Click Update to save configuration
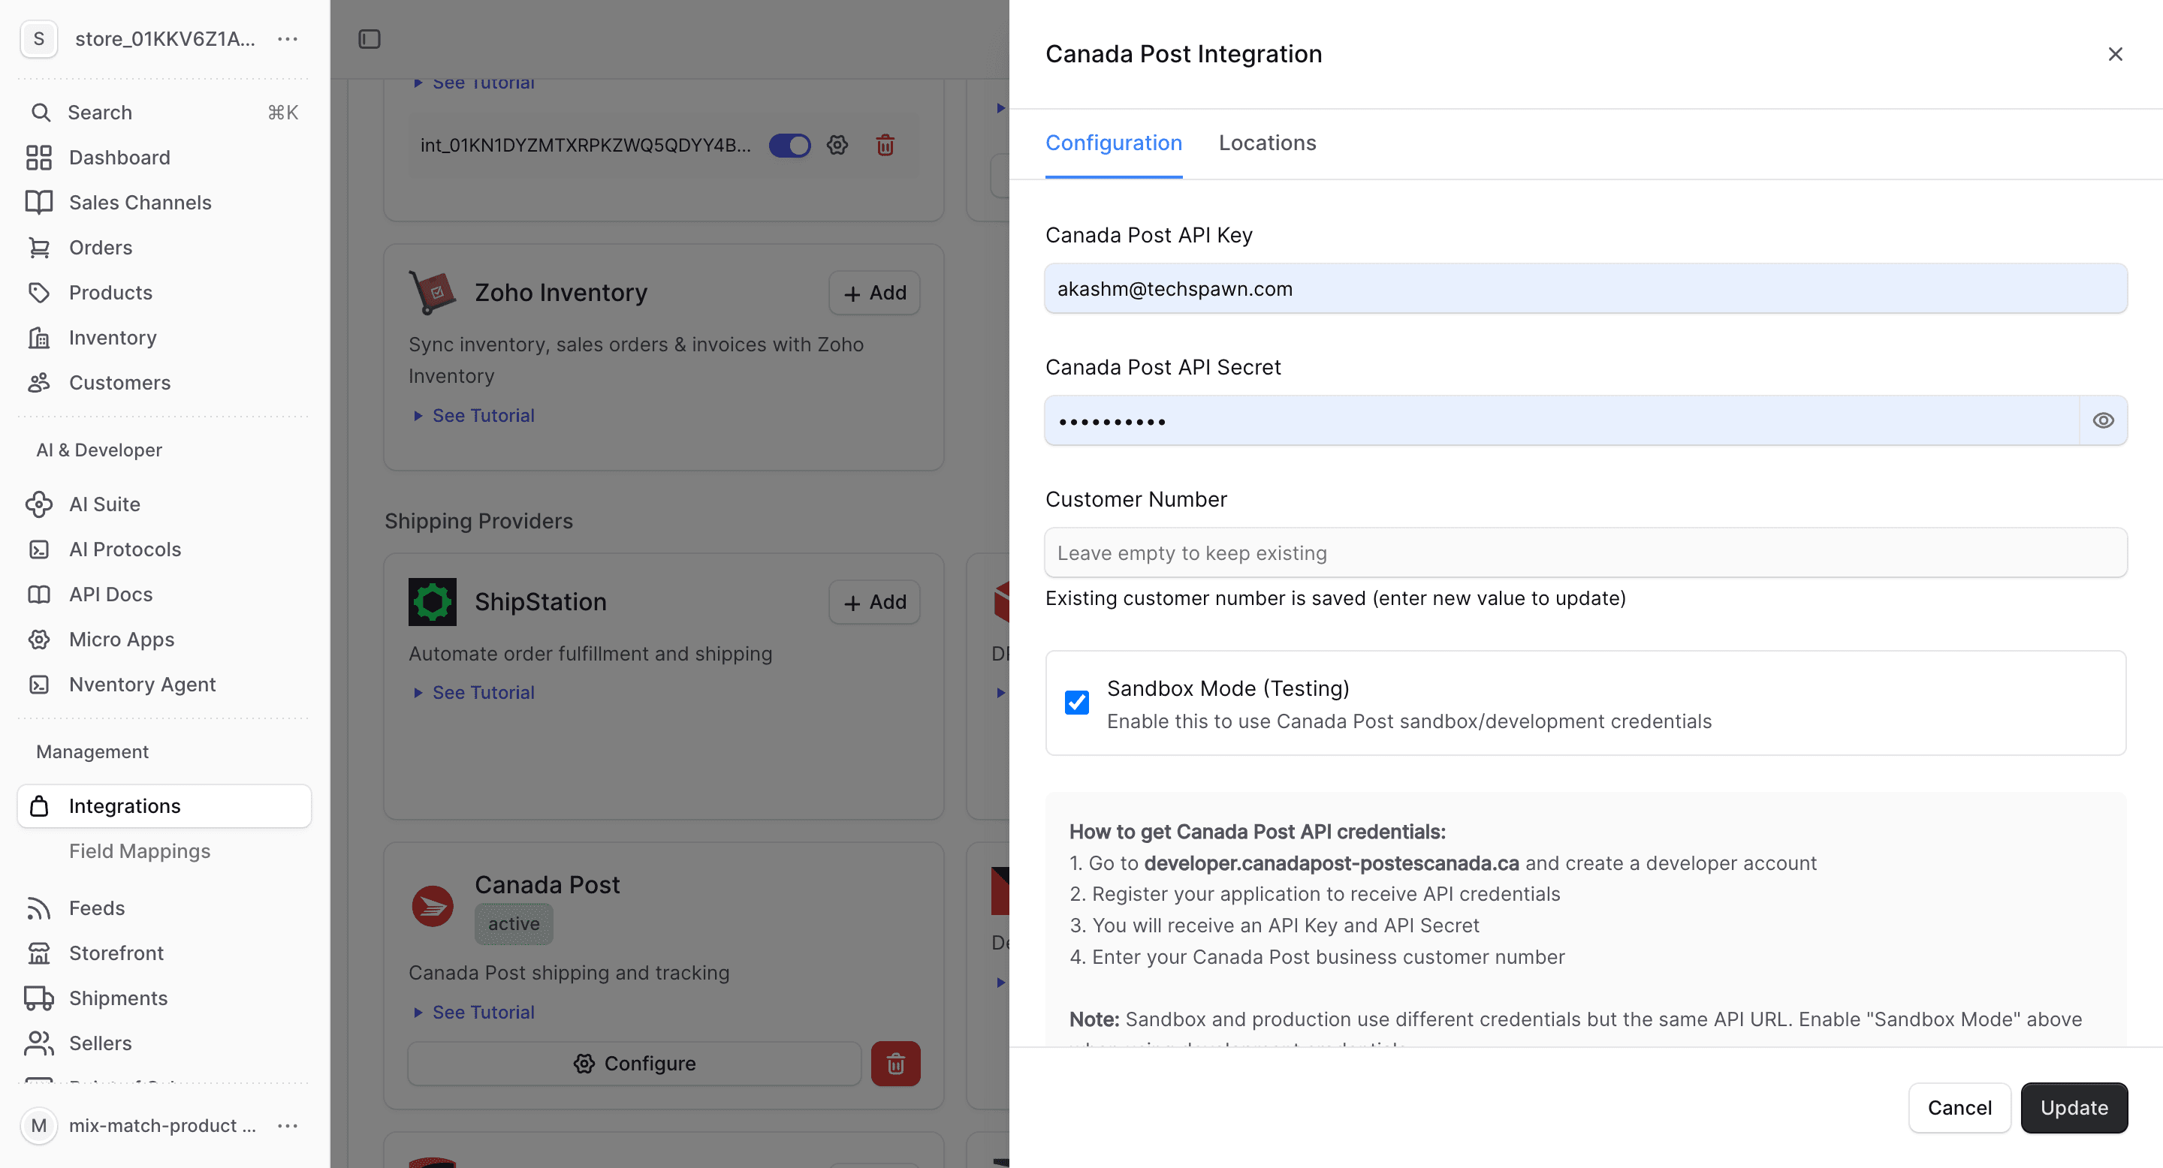This screenshot has width=2163, height=1168. [x=2074, y=1108]
